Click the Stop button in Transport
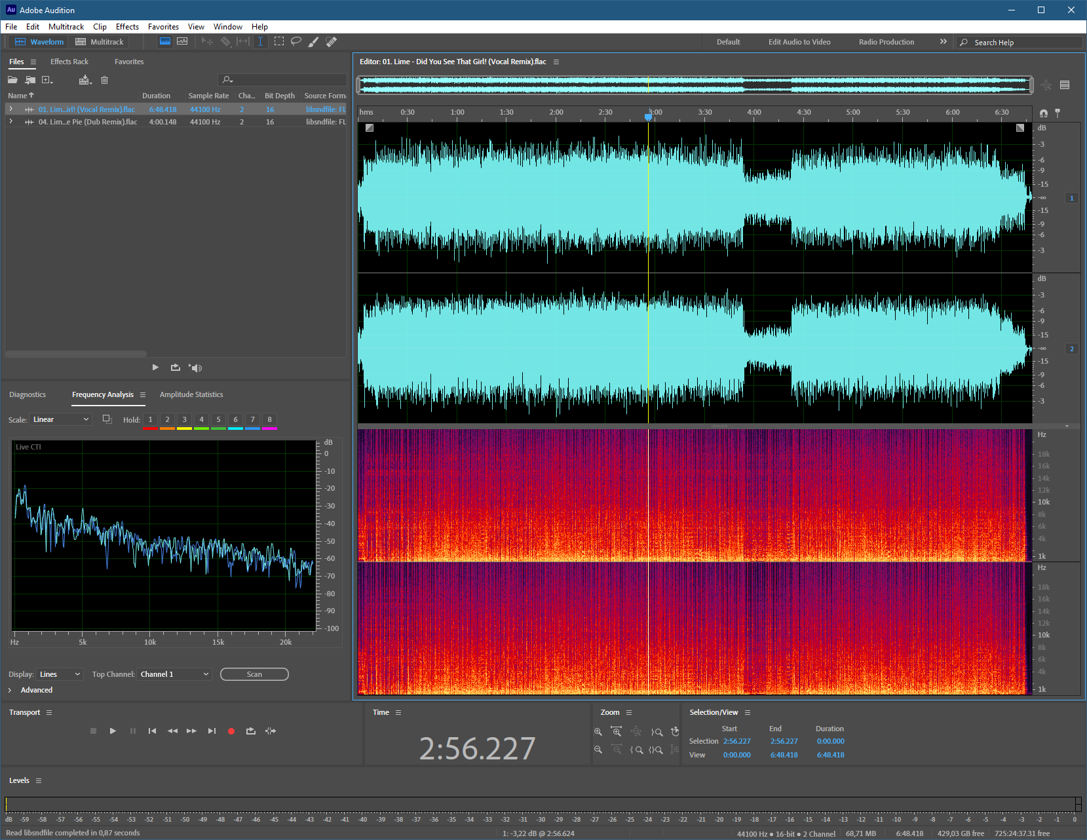This screenshot has height=840, width=1087. [x=93, y=731]
